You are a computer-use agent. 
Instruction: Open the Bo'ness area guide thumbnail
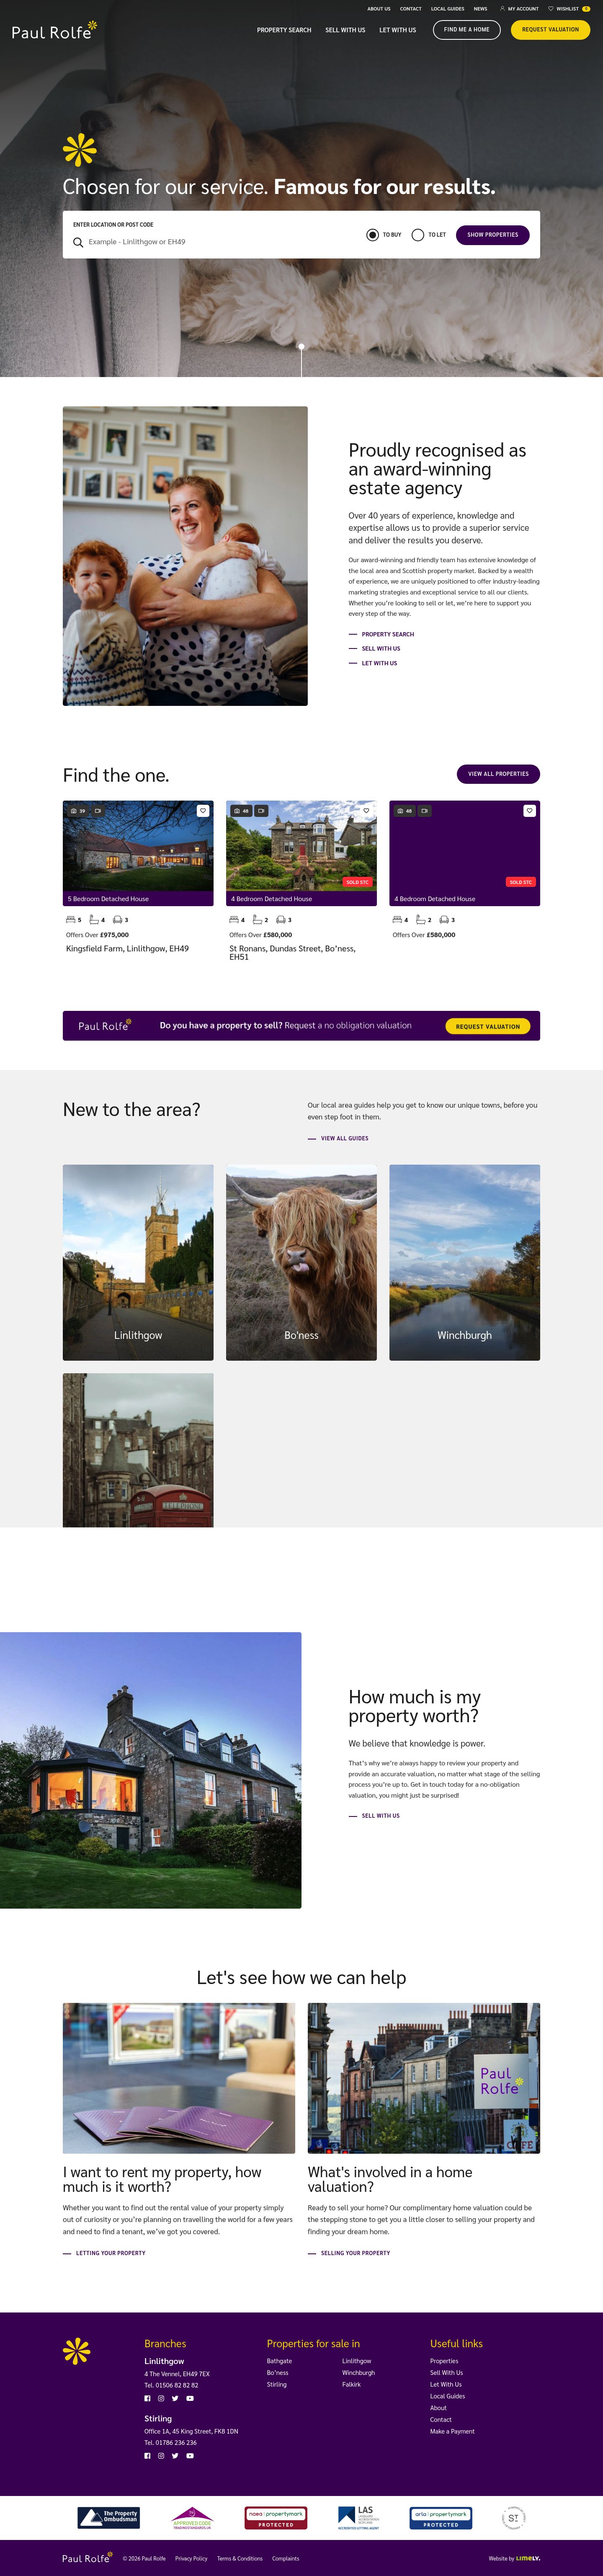point(301,1262)
